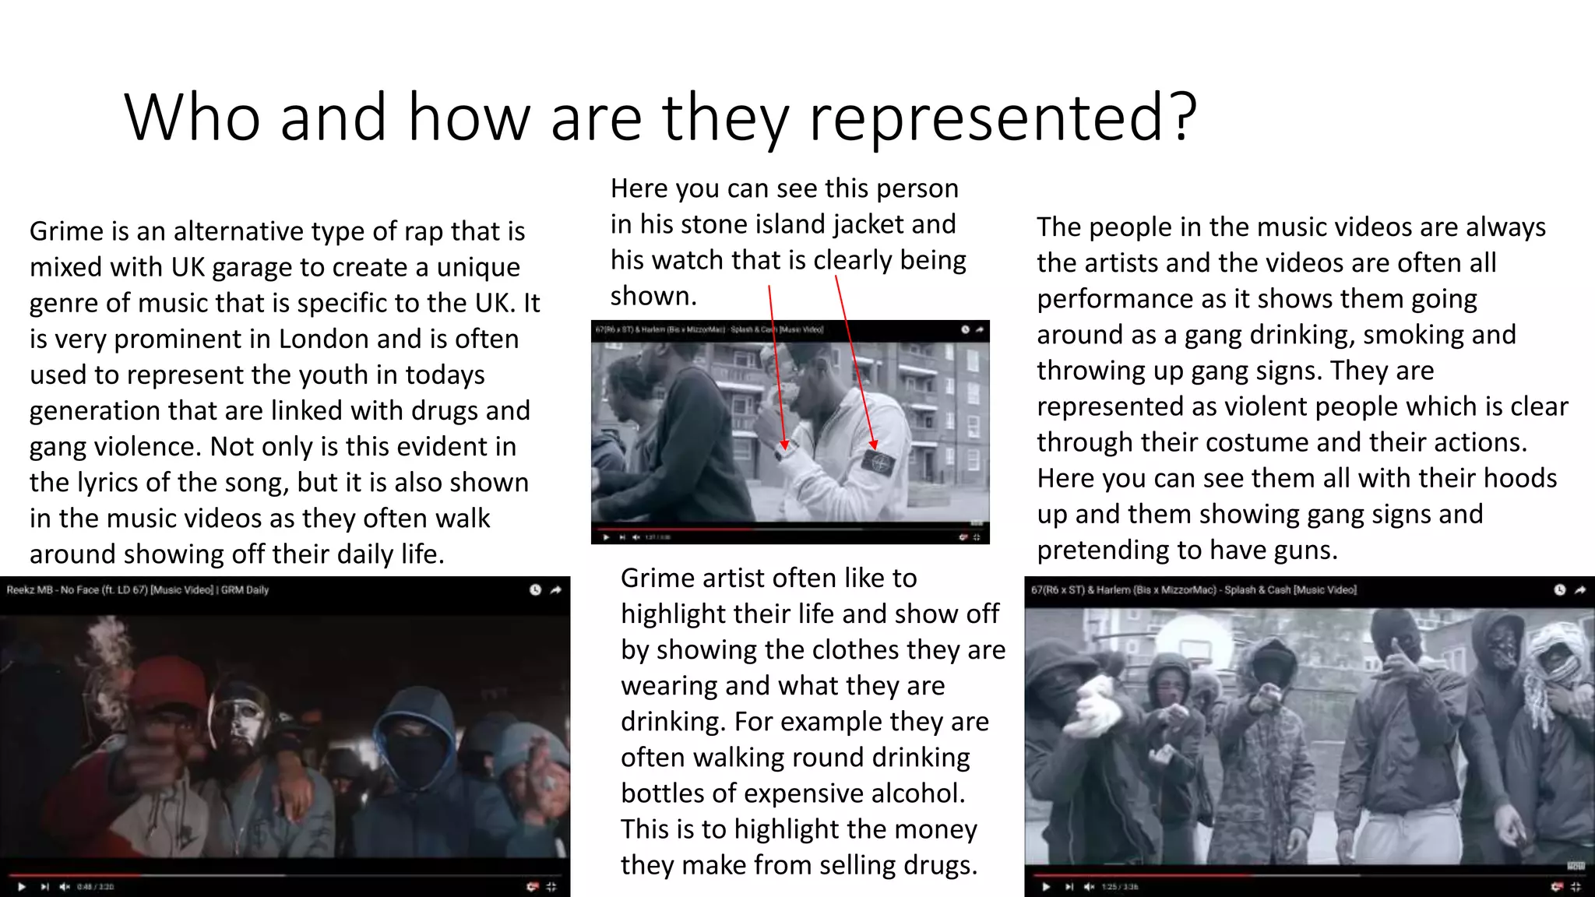Image resolution: width=1595 pixels, height=897 pixels.
Task: Click Share arrow in Reekz MB player
Action: coord(555,590)
